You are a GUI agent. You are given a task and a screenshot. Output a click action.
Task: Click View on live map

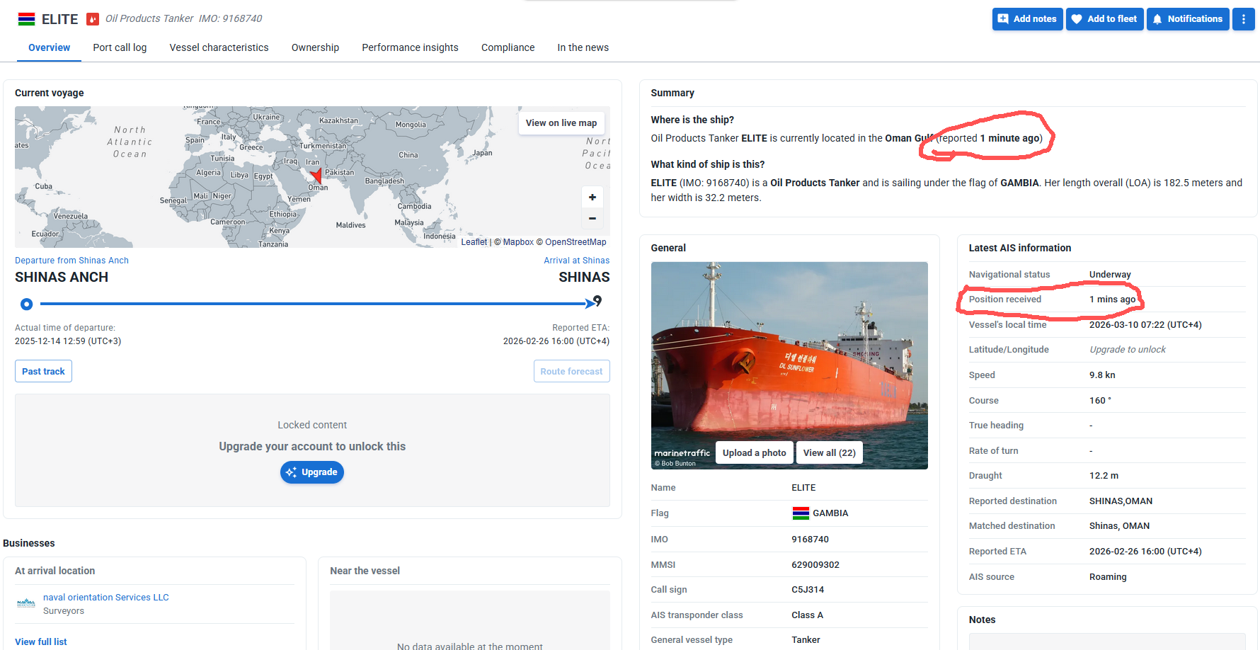point(561,123)
